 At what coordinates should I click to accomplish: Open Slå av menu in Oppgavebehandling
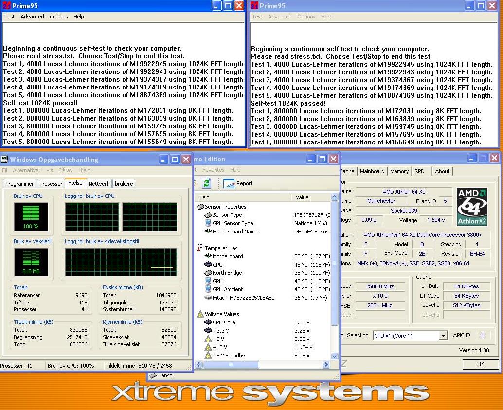tap(66, 170)
